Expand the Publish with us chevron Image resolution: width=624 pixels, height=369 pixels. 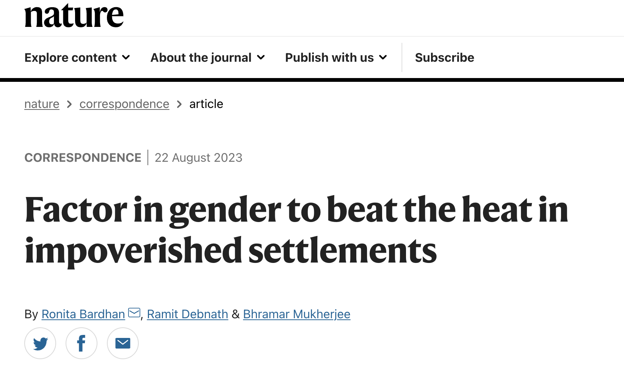coord(383,58)
